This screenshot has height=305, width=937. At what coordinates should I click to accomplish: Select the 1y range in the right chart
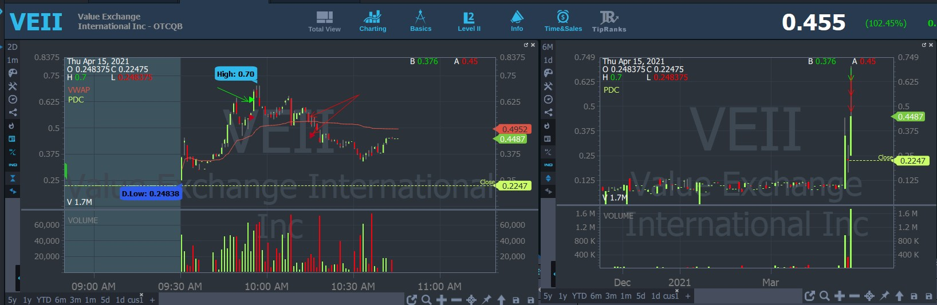562,296
